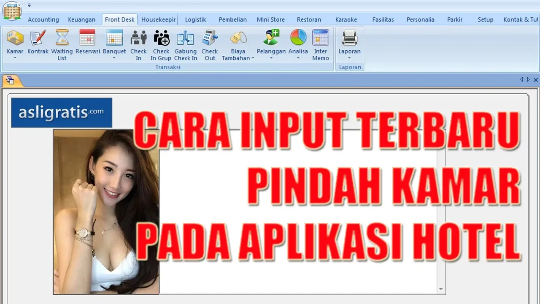Open Check In Grup icon

pos(161,38)
